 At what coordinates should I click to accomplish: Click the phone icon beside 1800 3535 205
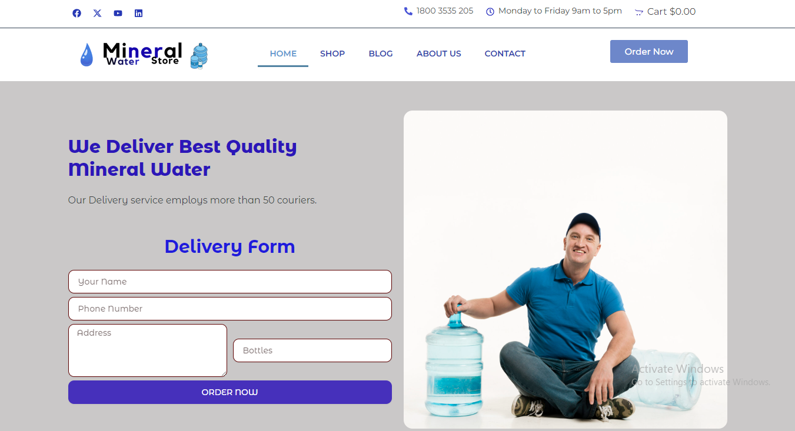point(408,11)
